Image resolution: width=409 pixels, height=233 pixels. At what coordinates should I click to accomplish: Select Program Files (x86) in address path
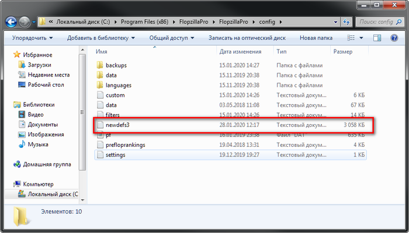[145, 22]
